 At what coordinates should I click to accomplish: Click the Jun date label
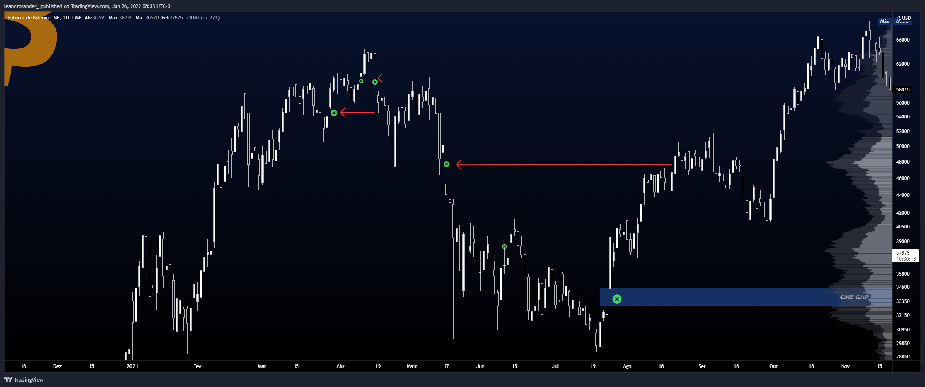pyautogui.click(x=480, y=366)
